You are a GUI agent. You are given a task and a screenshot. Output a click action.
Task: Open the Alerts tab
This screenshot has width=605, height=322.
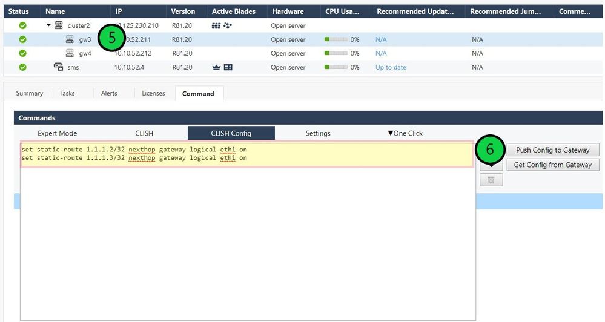[x=109, y=93]
